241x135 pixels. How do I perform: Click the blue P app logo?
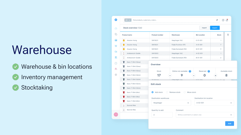tap(116, 20)
